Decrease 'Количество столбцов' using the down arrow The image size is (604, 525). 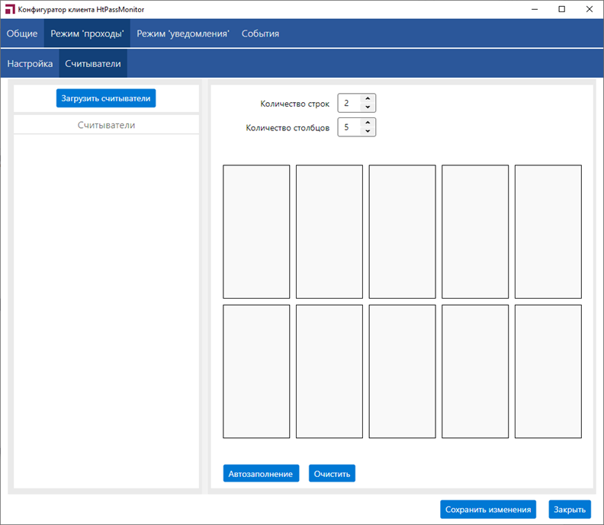(368, 132)
